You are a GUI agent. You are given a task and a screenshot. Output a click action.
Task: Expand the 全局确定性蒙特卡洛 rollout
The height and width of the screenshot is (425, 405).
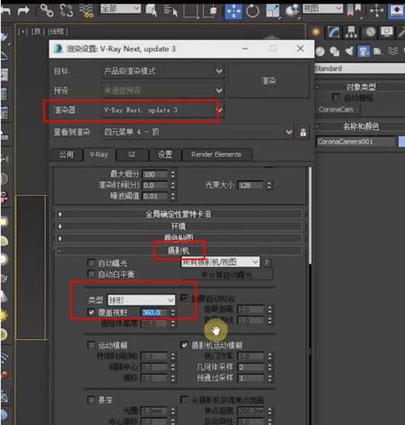[178, 215]
